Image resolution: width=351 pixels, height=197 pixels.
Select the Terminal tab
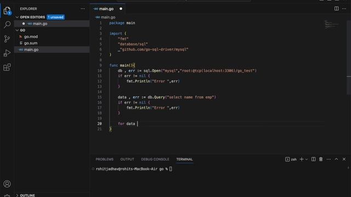[x=184, y=159]
